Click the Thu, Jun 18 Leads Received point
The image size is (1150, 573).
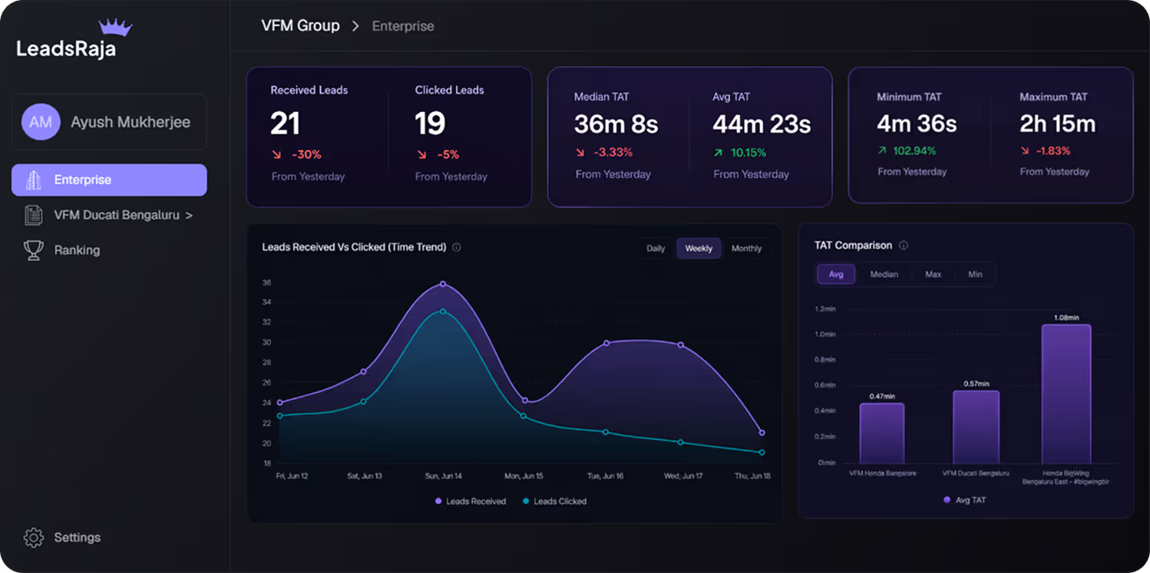pos(762,433)
